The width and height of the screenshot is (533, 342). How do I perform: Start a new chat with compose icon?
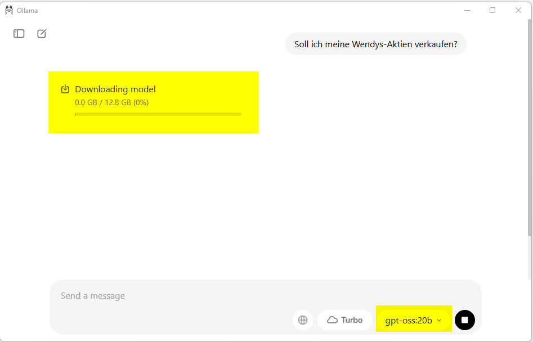click(42, 34)
